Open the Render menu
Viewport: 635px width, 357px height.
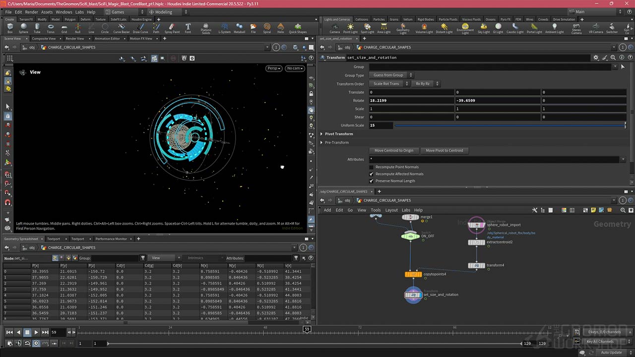31,12
